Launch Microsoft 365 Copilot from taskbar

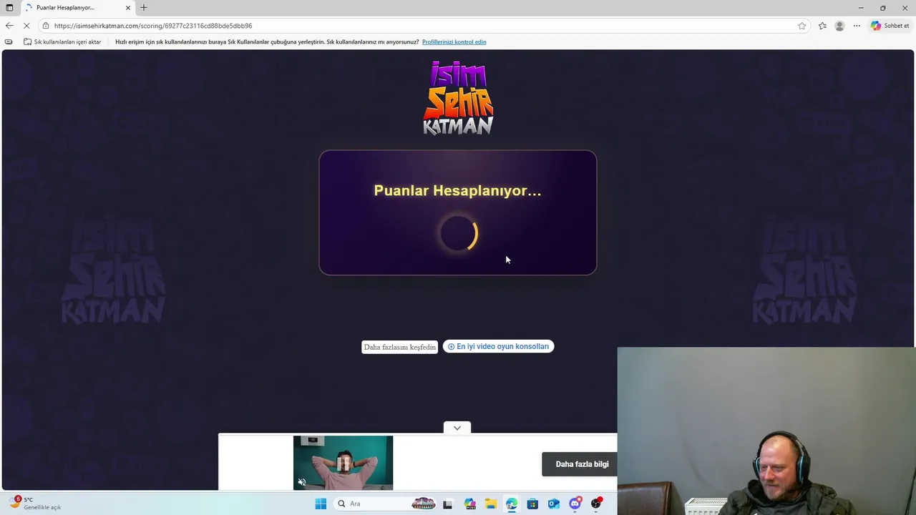tap(469, 504)
